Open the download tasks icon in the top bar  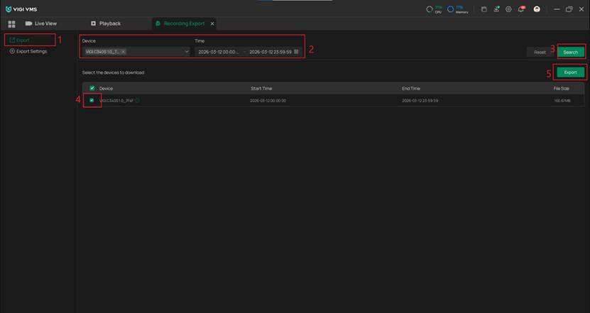point(496,9)
